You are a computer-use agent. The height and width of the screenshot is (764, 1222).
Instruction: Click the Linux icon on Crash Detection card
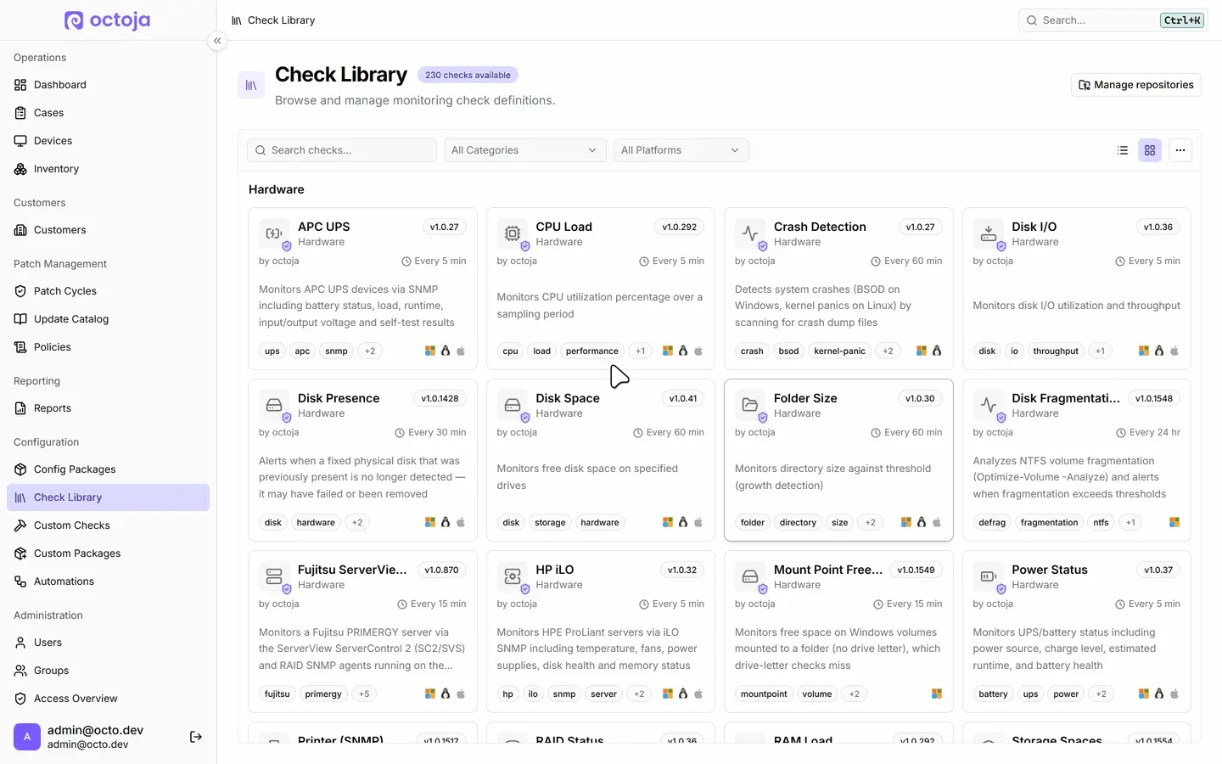(x=937, y=351)
